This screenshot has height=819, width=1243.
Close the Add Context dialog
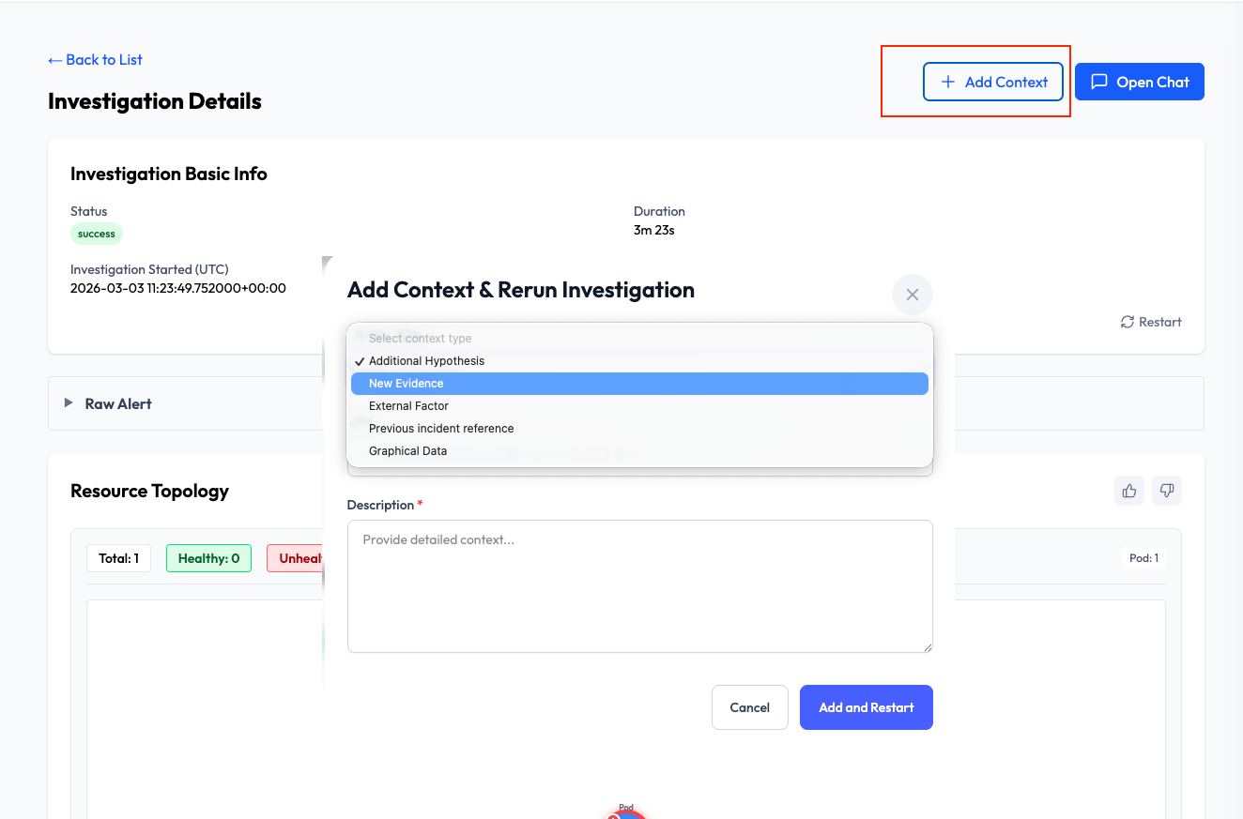(912, 295)
